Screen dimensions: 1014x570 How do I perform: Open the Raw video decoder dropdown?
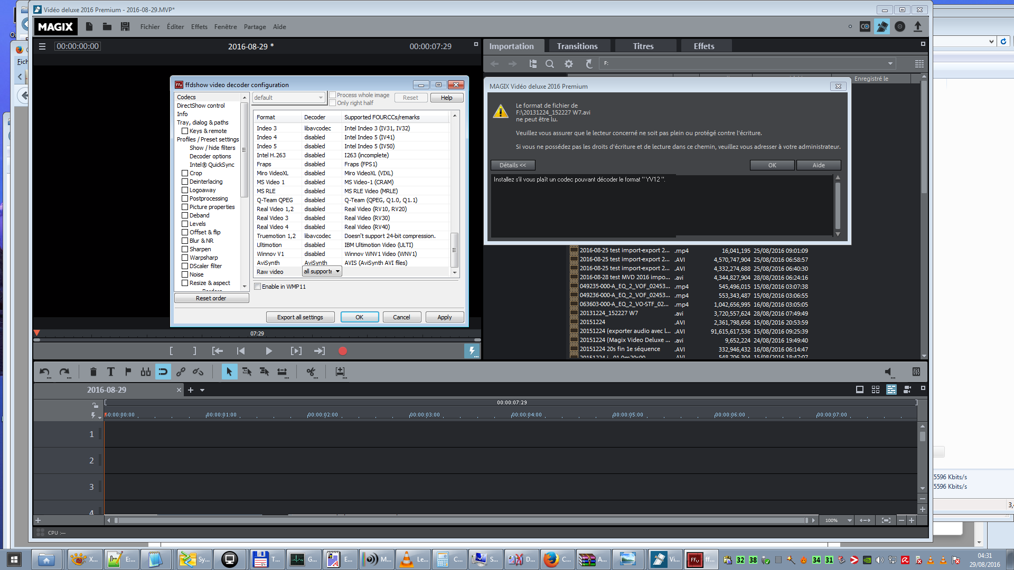[322, 271]
